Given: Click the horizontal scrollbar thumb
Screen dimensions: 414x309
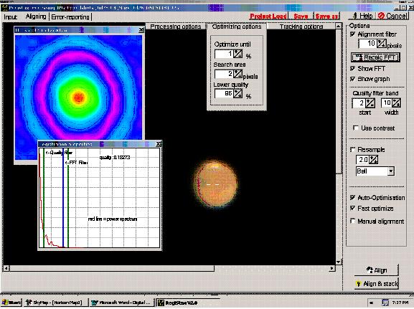Looking at the screenshot, I should (x=112, y=268).
